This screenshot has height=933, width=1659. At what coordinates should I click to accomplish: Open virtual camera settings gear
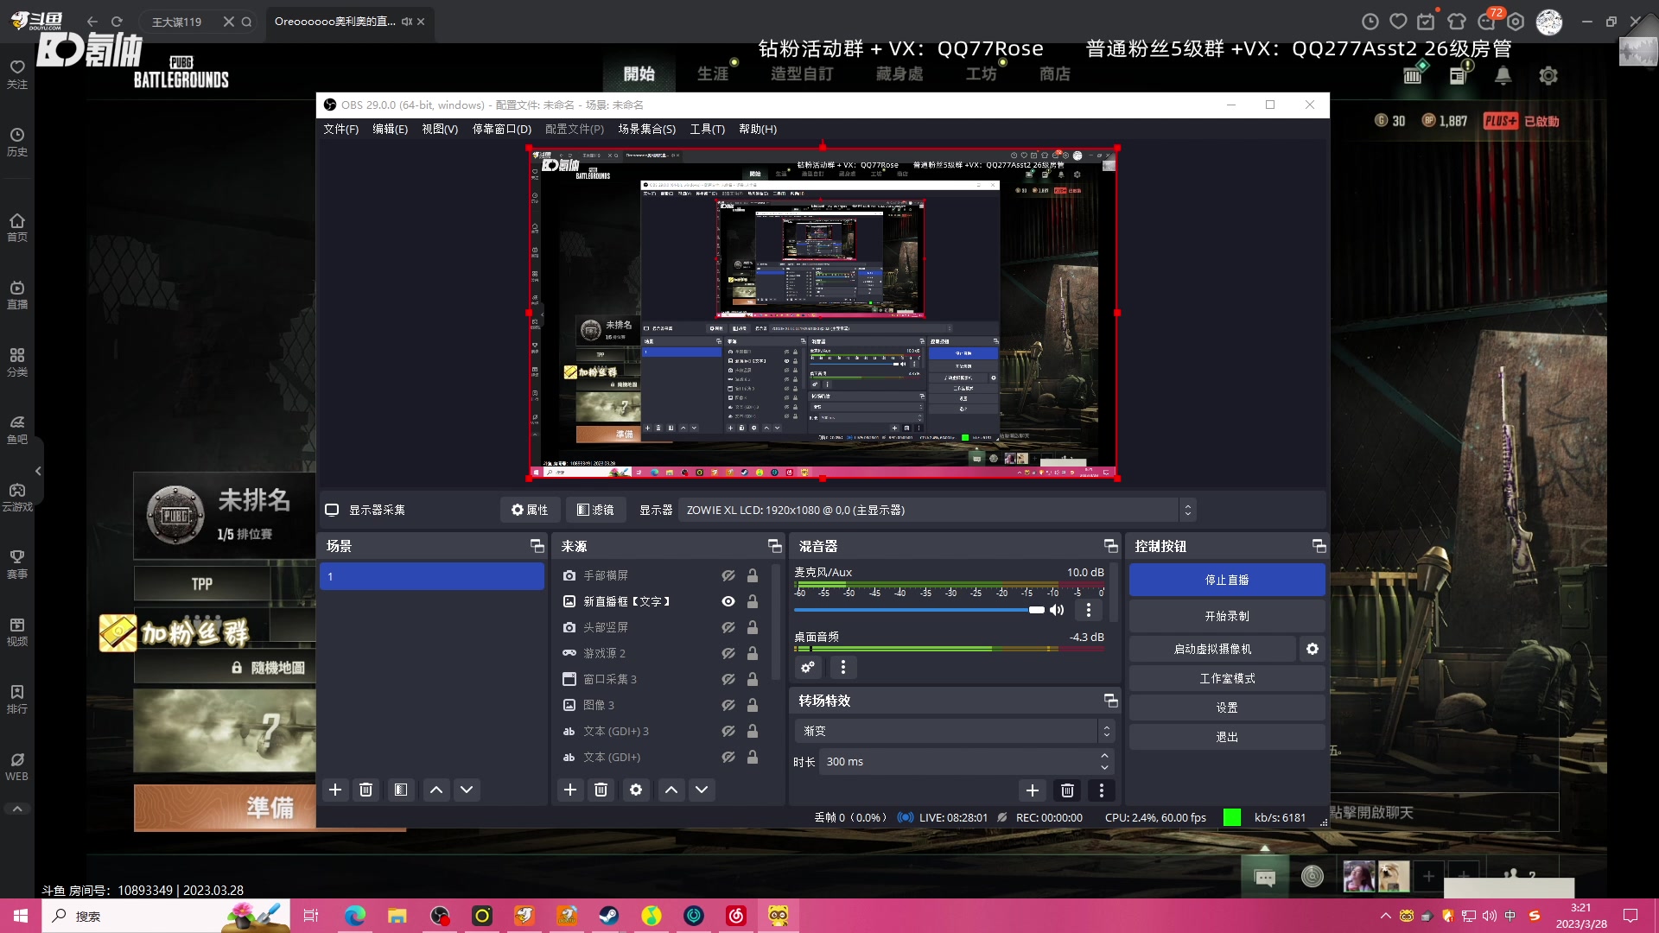point(1313,649)
